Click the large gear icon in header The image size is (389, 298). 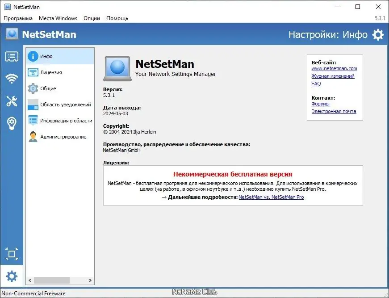(x=378, y=34)
